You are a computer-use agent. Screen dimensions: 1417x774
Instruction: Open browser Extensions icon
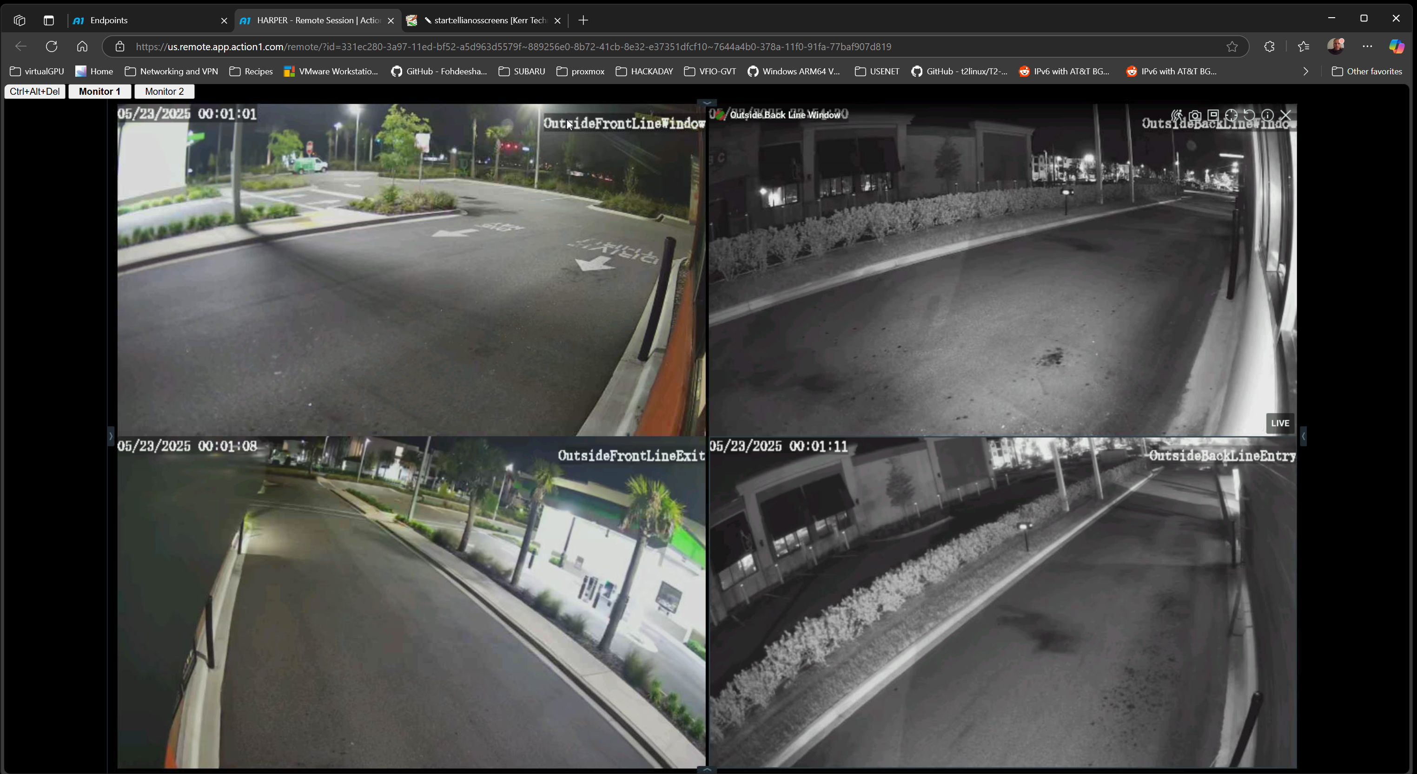click(x=1269, y=47)
